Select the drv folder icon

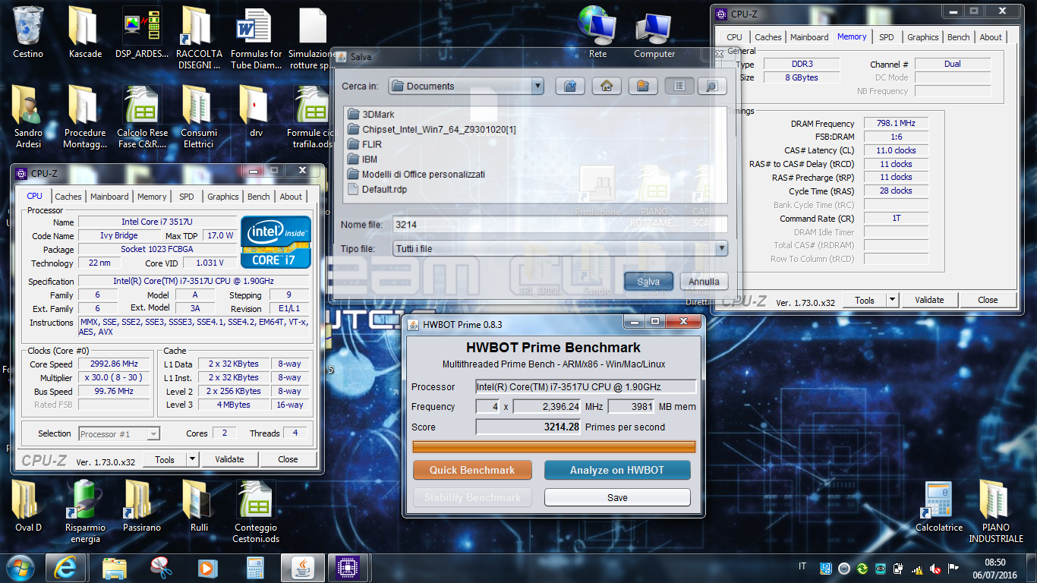[256, 111]
